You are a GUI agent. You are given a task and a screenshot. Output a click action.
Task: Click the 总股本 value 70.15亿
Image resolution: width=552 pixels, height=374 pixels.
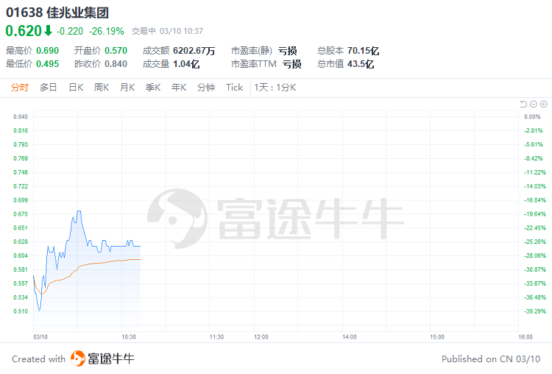point(363,51)
